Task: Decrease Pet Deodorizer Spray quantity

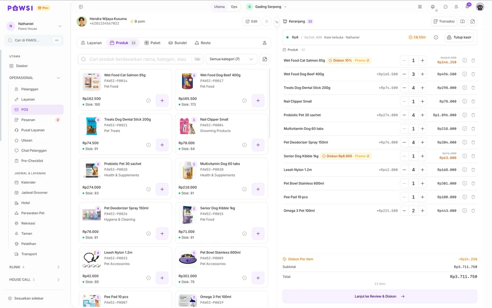Action: pyautogui.click(x=404, y=142)
